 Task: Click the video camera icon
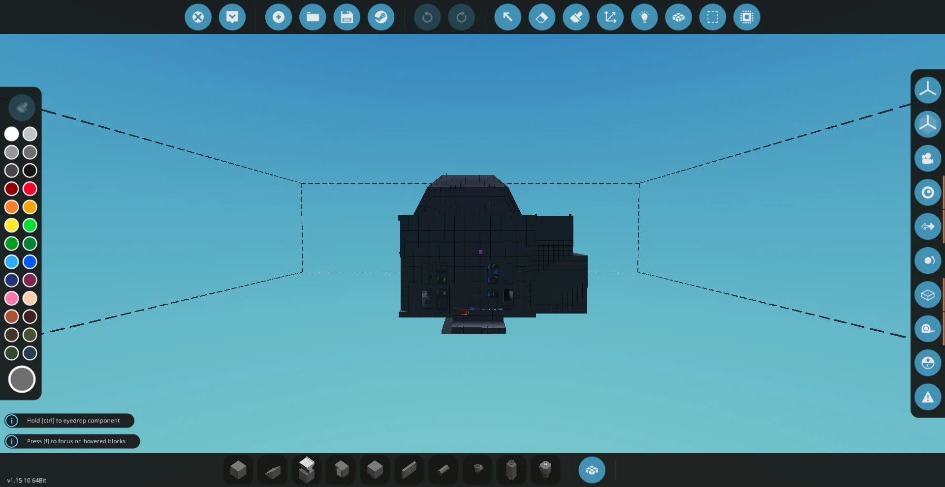928,158
